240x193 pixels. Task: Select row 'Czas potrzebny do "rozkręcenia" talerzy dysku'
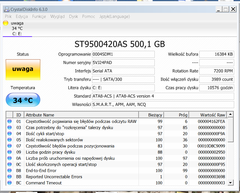pyautogui.click(x=117, y=127)
